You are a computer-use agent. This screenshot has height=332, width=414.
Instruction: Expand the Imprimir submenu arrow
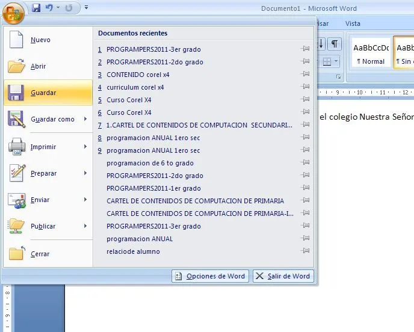85,147
